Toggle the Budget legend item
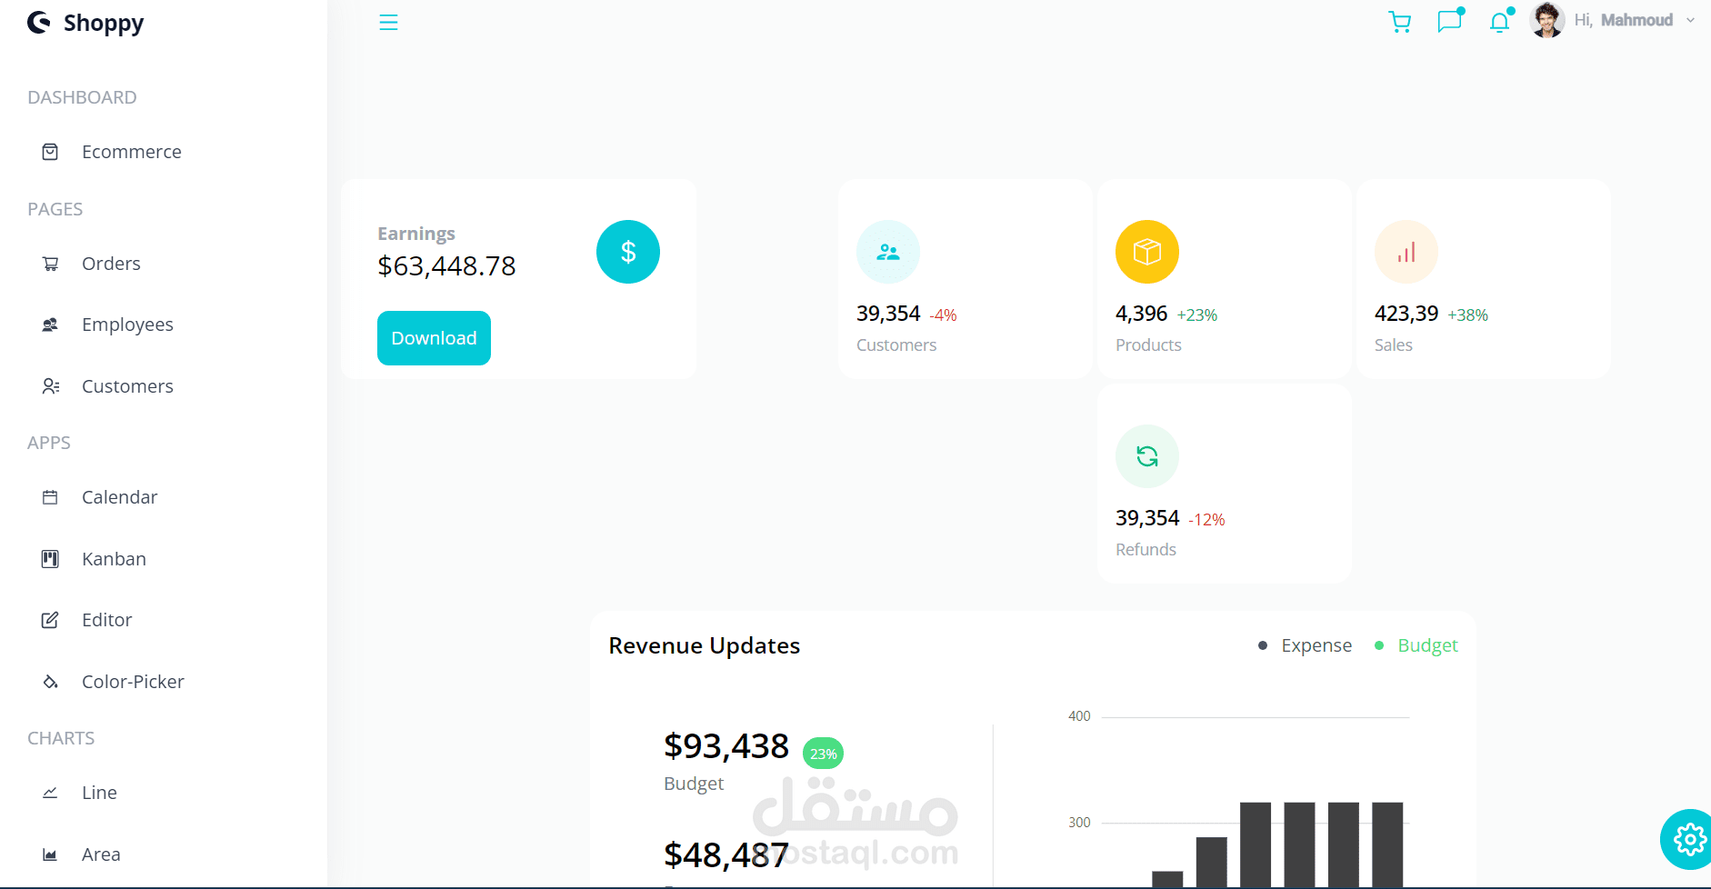This screenshot has height=889, width=1711. 1416,645
